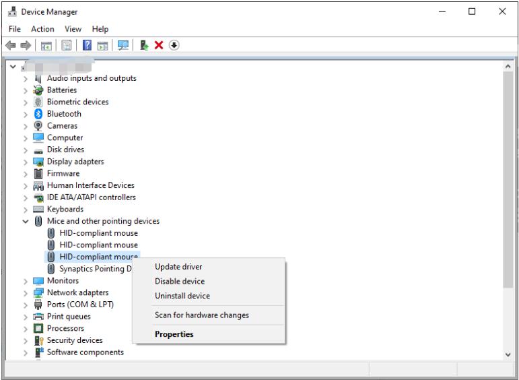Choose Uninstall device from the context menu
This screenshot has height=380, width=519.
point(182,296)
